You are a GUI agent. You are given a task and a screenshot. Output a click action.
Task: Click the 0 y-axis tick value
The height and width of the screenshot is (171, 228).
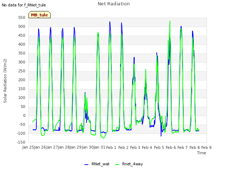pos(24,115)
